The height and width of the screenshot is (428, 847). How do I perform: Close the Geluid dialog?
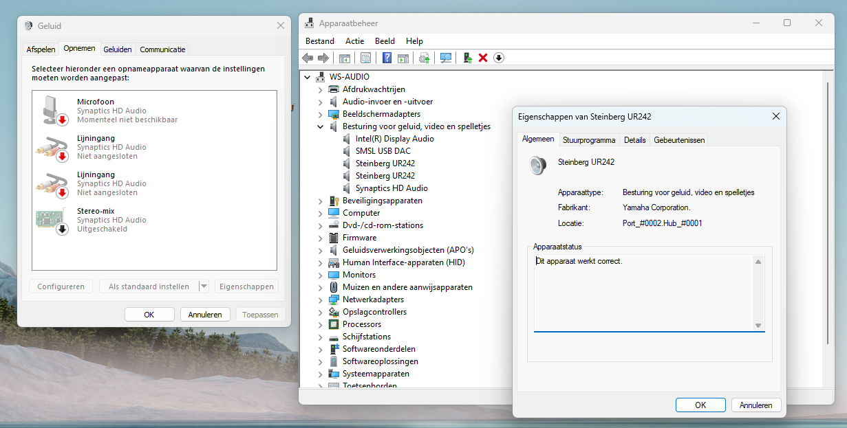click(280, 25)
